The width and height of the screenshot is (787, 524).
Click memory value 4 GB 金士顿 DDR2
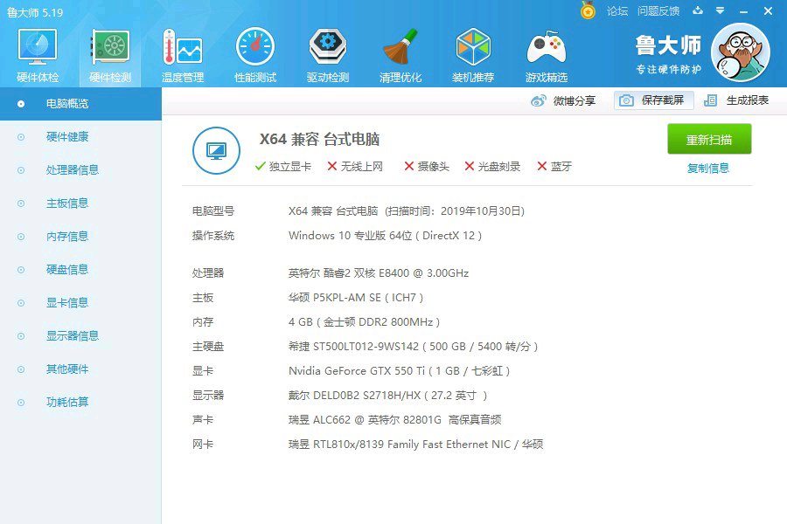364,322
